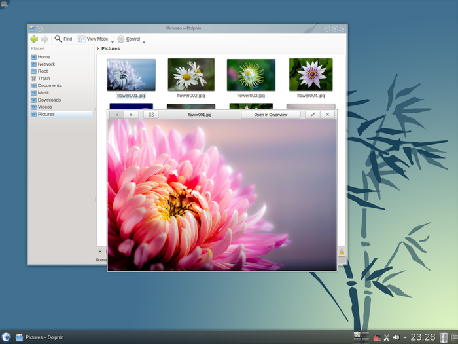Image resolution: width=458 pixels, height=344 pixels.
Task: Click the grid view icon in preview
Action: point(151,115)
